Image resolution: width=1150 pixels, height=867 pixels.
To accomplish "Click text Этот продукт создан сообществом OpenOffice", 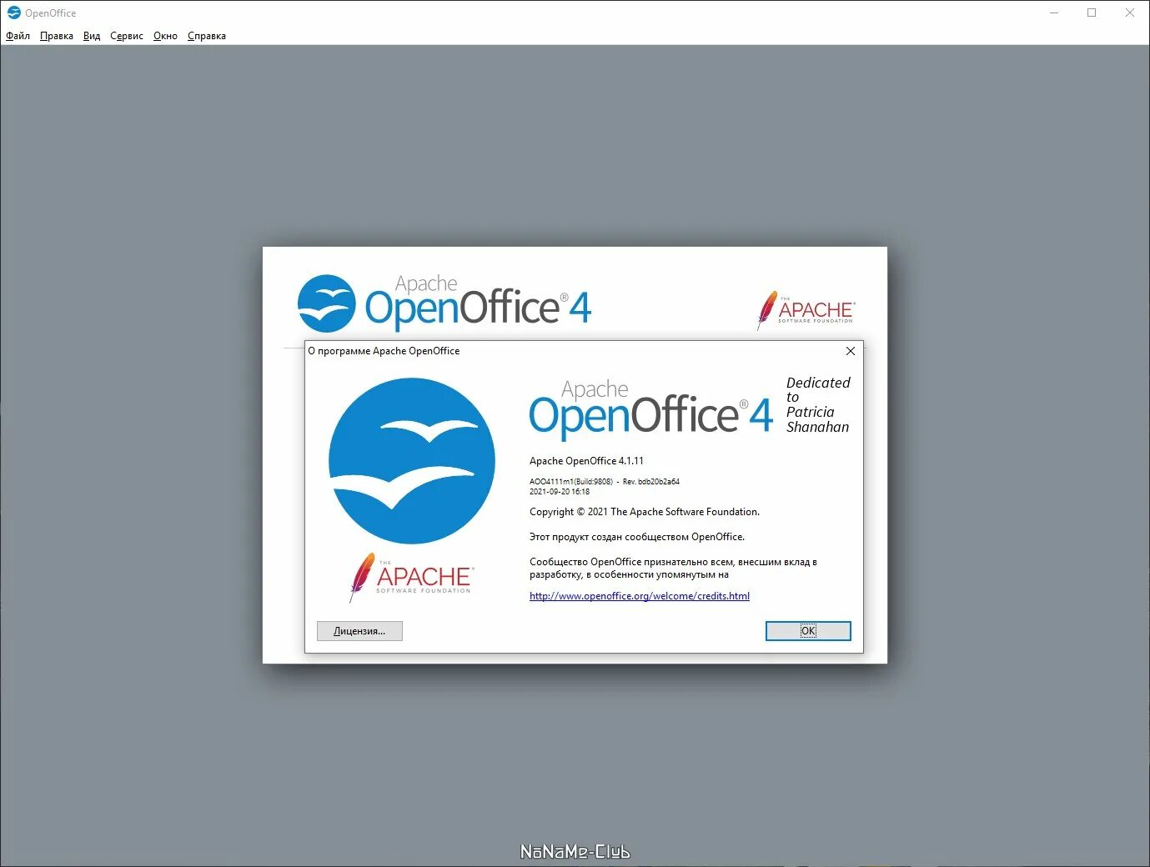I will [637, 537].
